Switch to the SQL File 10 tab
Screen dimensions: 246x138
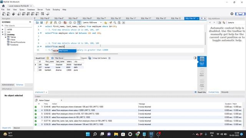(116, 18)
